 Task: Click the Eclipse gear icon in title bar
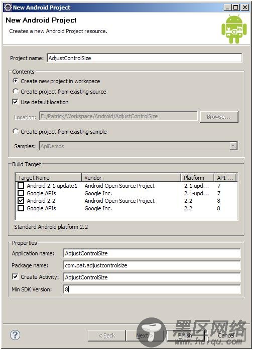pyautogui.click(x=8, y=8)
